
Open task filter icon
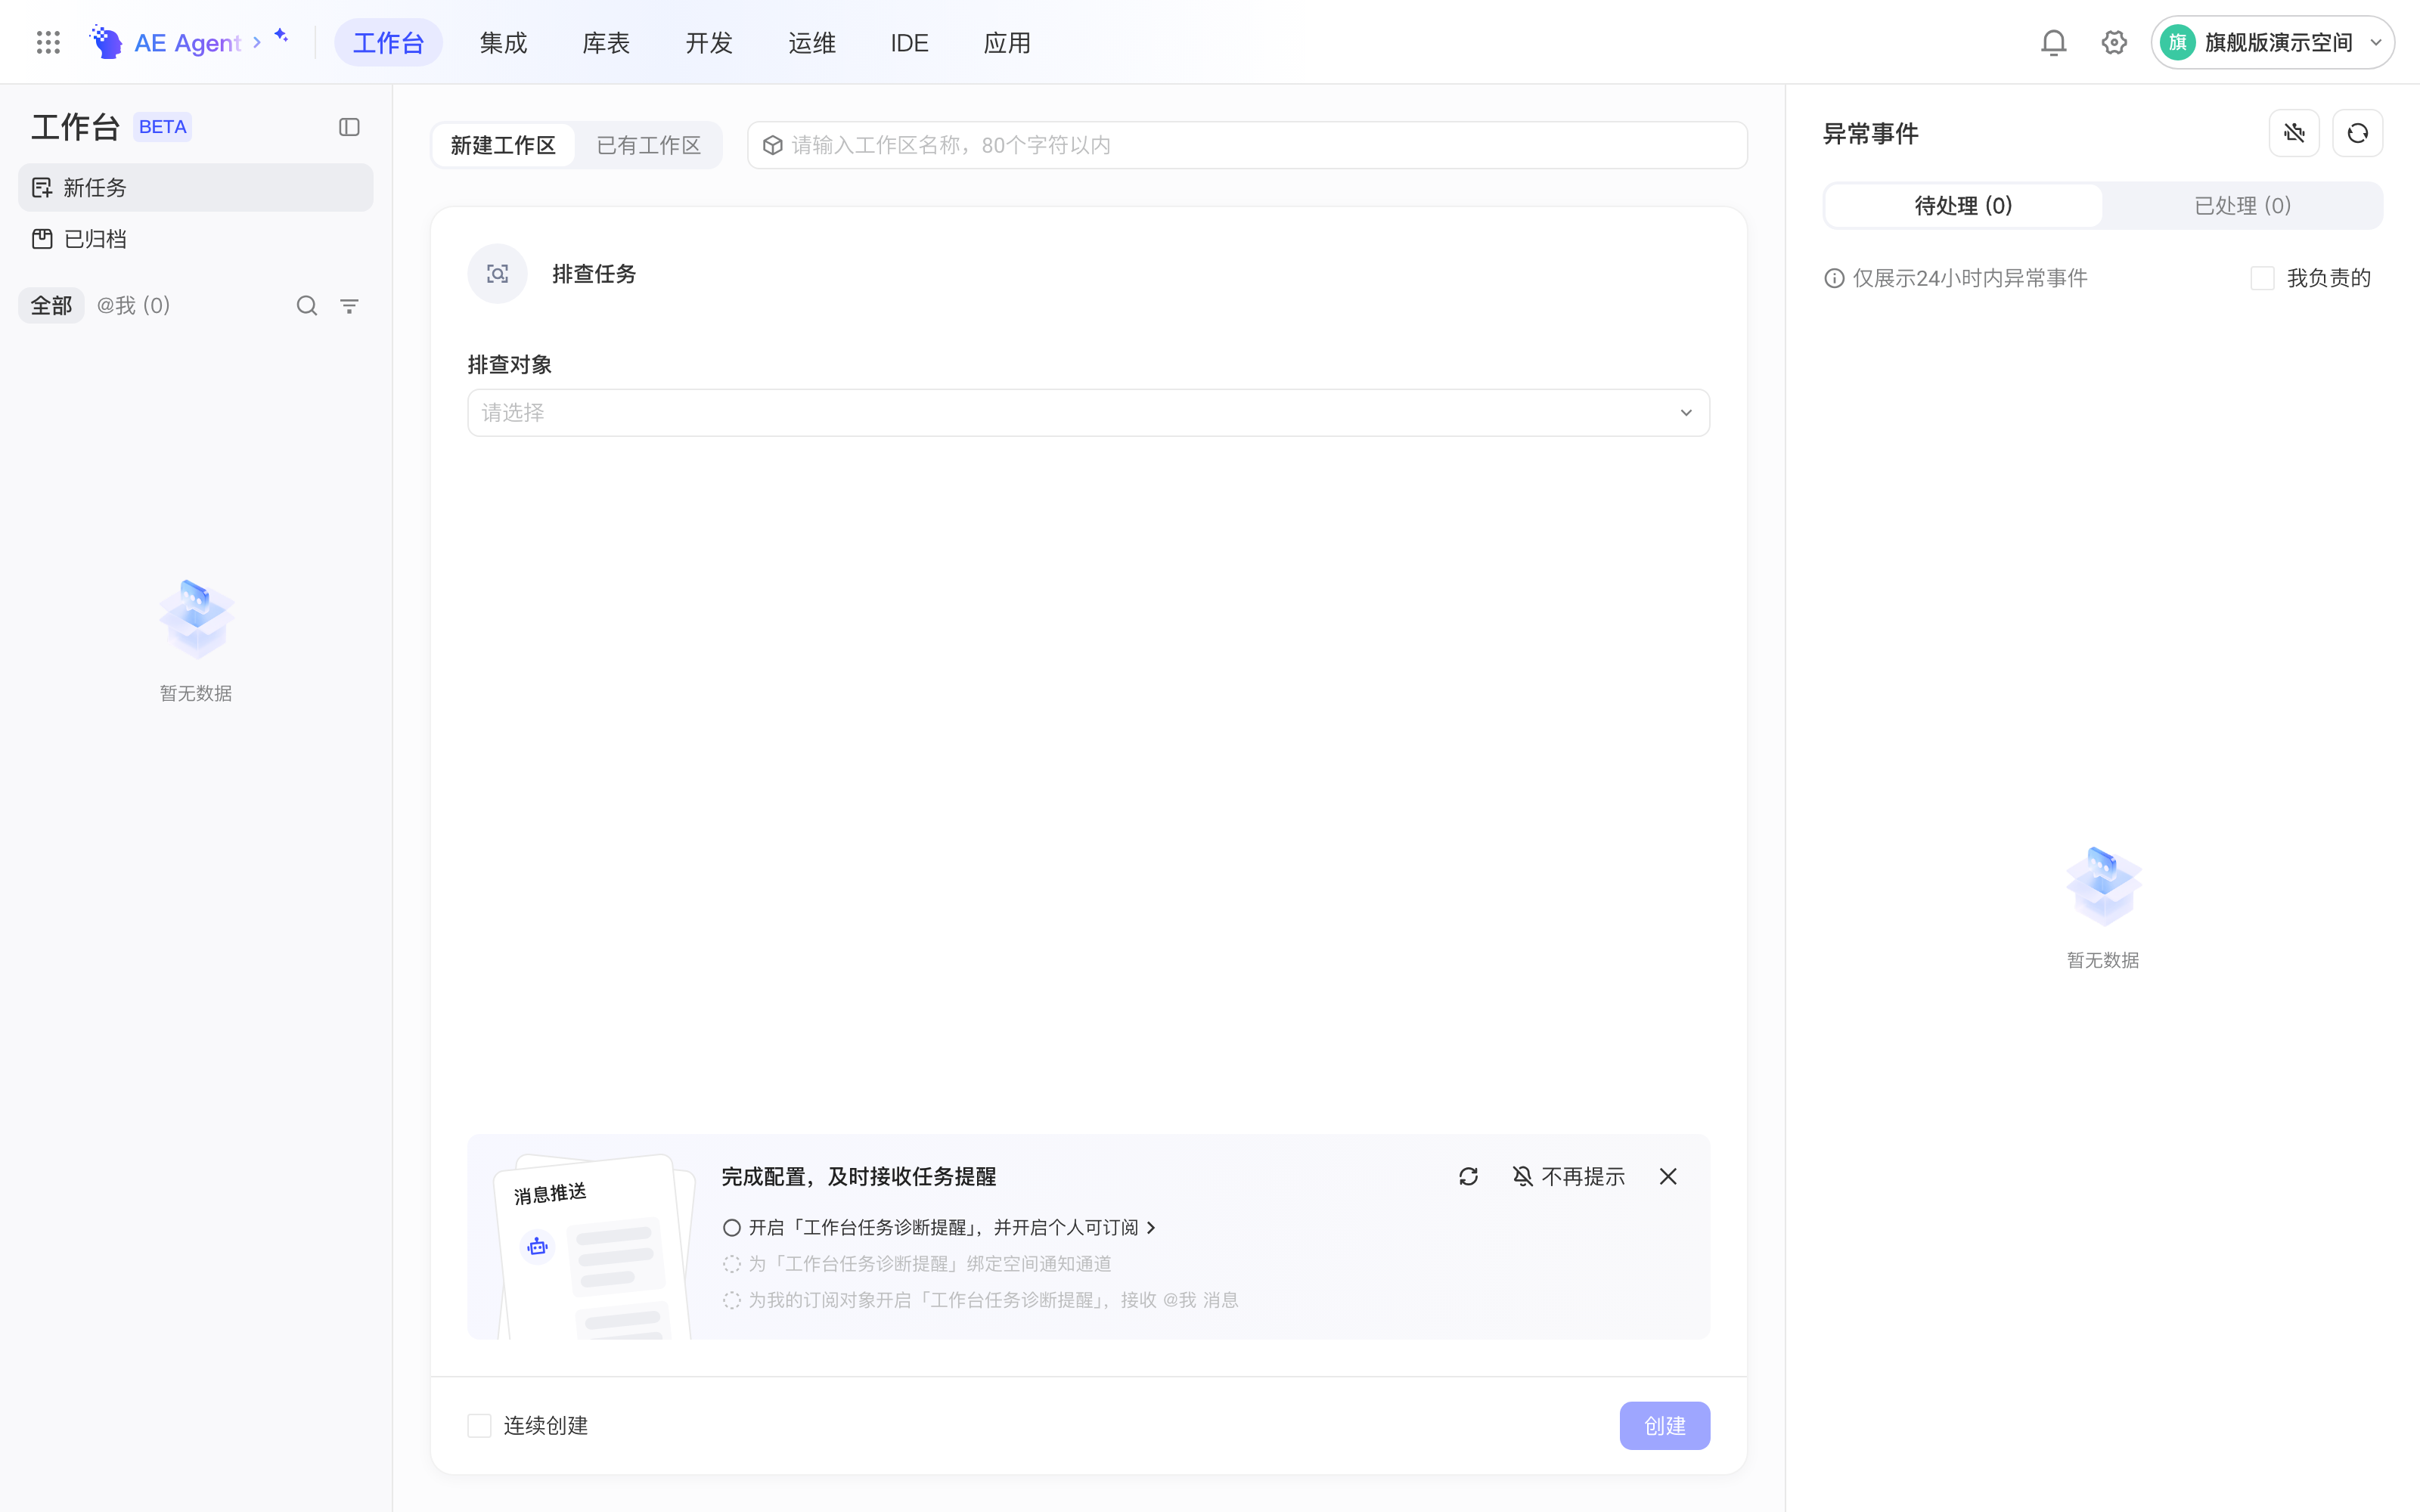(x=349, y=306)
